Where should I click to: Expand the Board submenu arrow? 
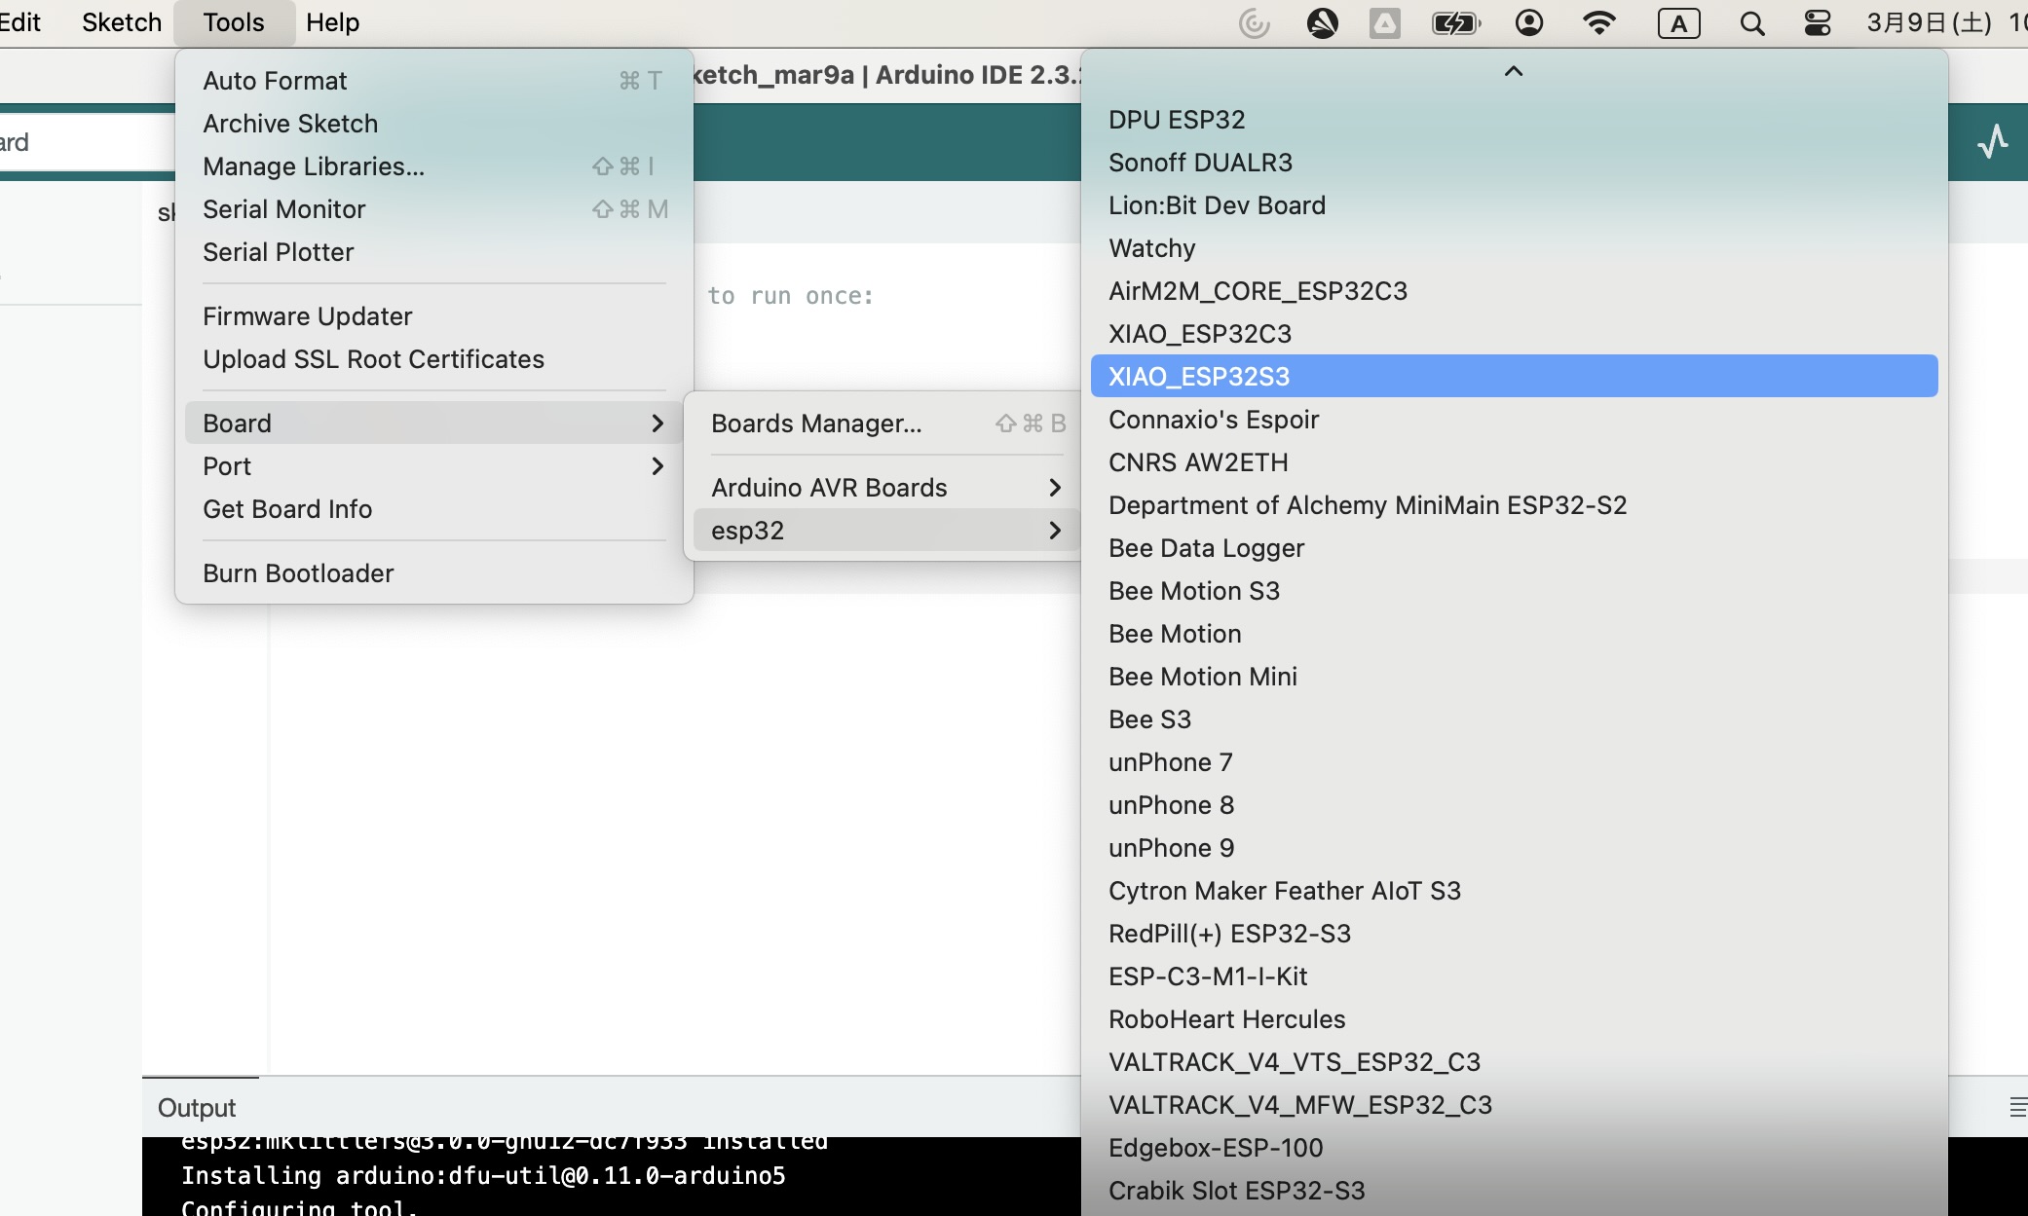[657, 423]
